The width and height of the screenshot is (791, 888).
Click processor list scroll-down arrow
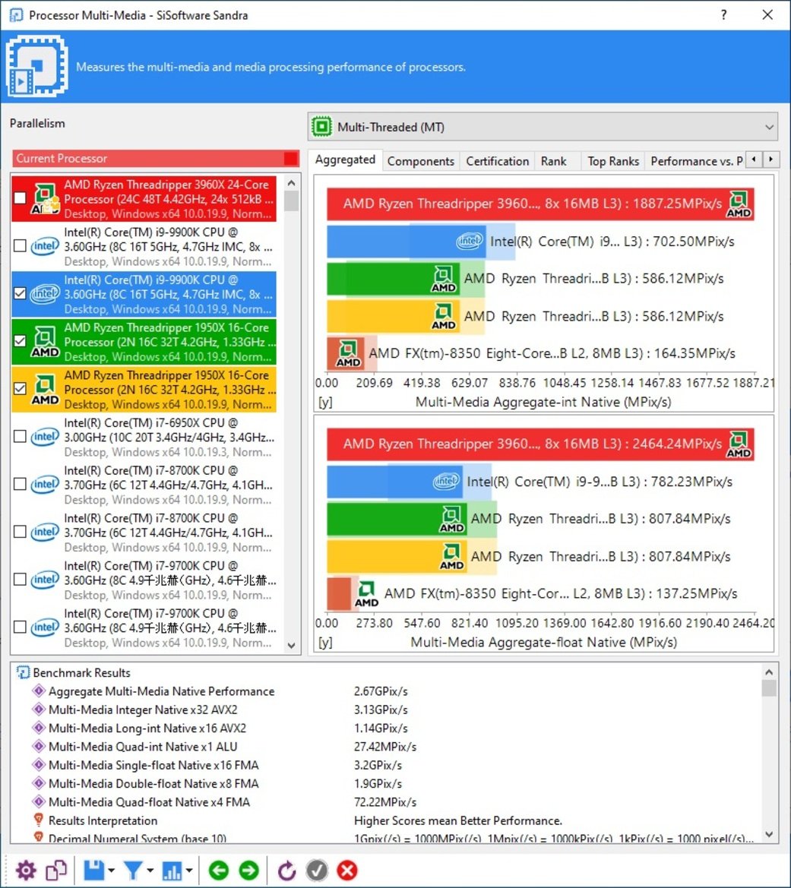click(291, 645)
